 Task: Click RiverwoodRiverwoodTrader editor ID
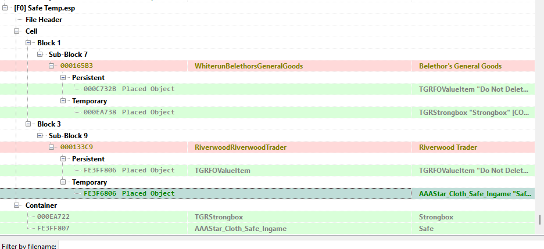coord(241,147)
